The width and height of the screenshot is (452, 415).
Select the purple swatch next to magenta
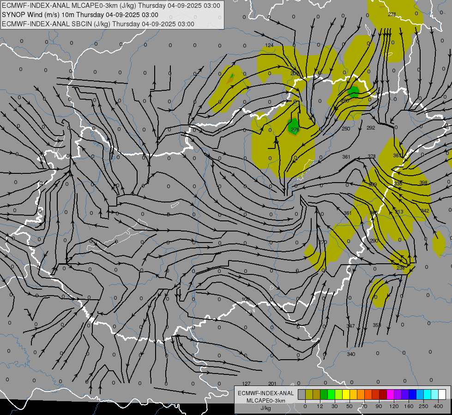398,395
